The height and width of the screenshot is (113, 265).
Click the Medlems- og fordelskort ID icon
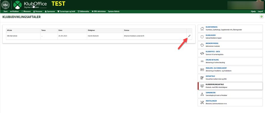(202, 69)
